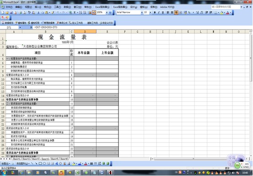The width and height of the screenshot is (253, 176).
Task: Click the AutoSum sigma icon
Action: 75,13
